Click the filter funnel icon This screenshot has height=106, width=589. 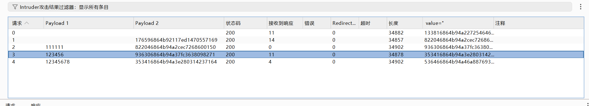[x=15, y=7]
